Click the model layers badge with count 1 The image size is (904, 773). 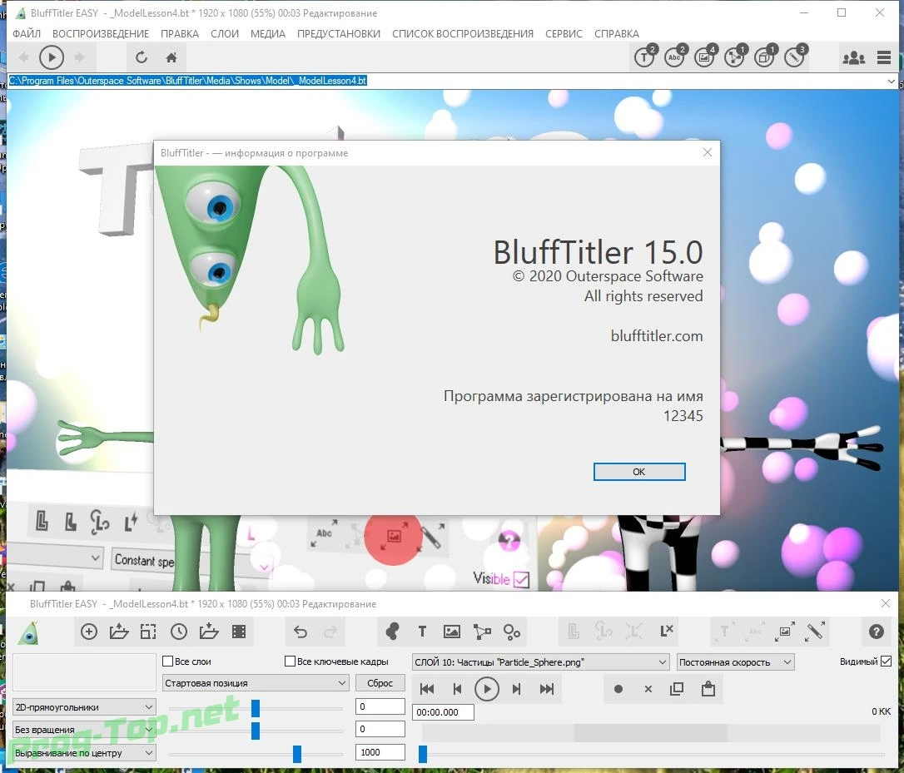click(734, 57)
